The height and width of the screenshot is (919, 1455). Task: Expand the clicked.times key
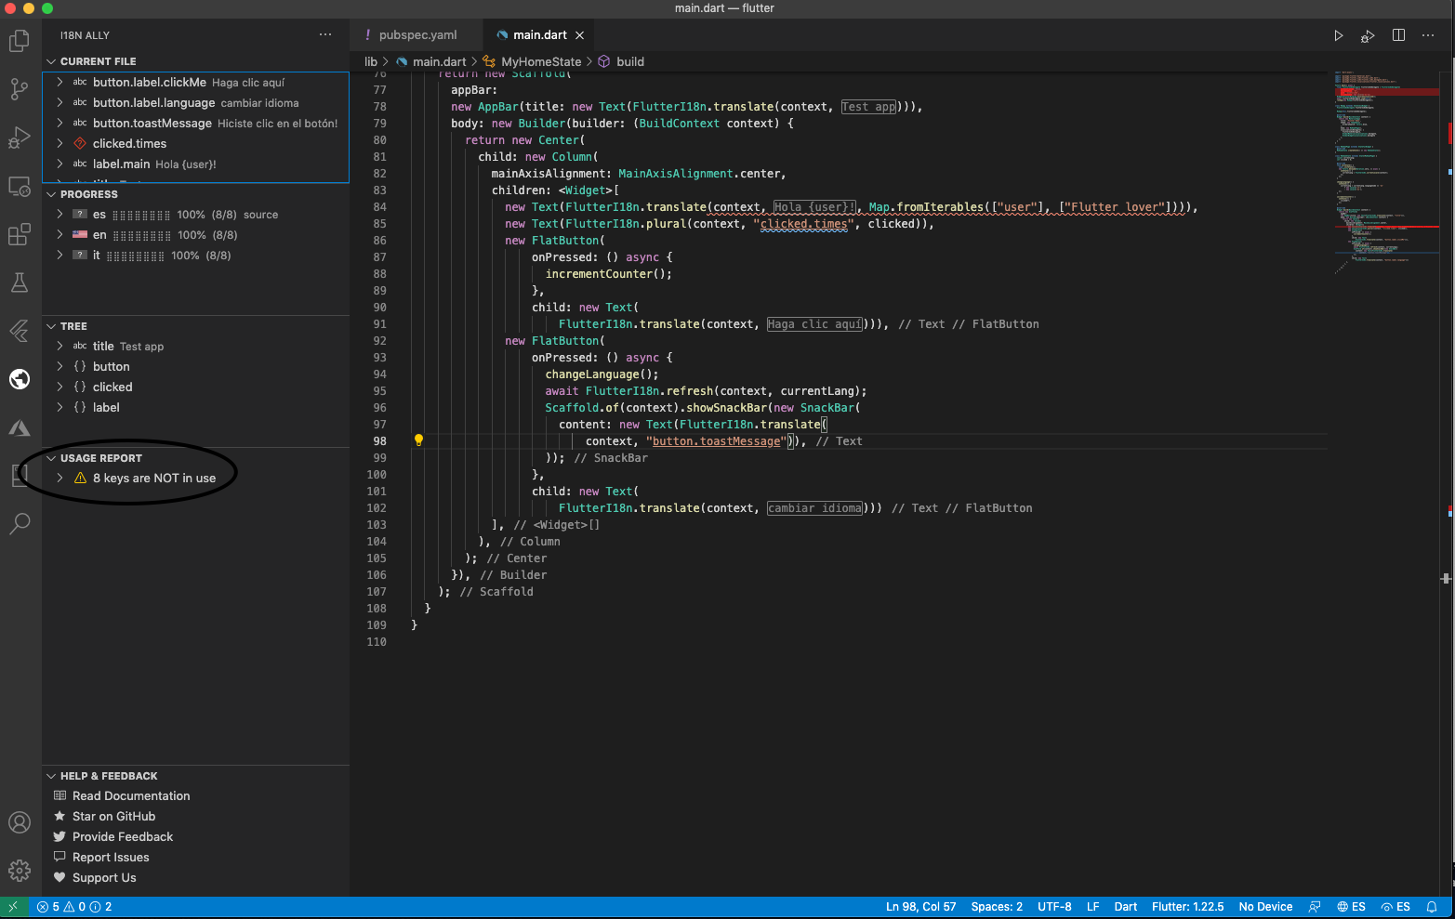click(x=60, y=143)
